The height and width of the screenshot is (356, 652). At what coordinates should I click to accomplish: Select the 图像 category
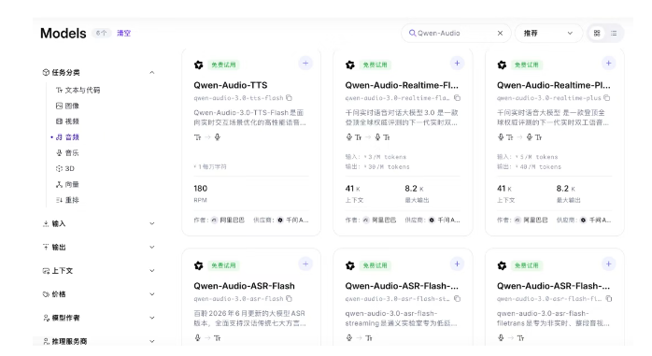pyautogui.click(x=68, y=106)
